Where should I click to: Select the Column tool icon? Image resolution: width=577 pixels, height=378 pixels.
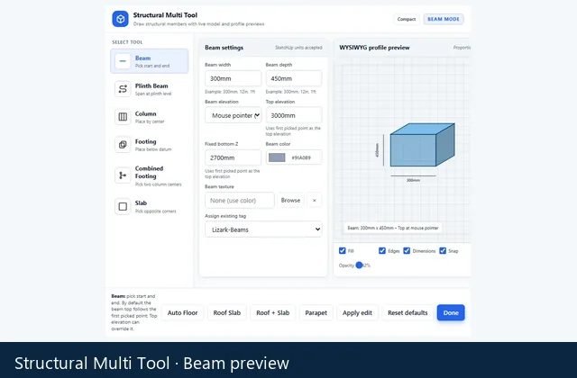point(123,117)
